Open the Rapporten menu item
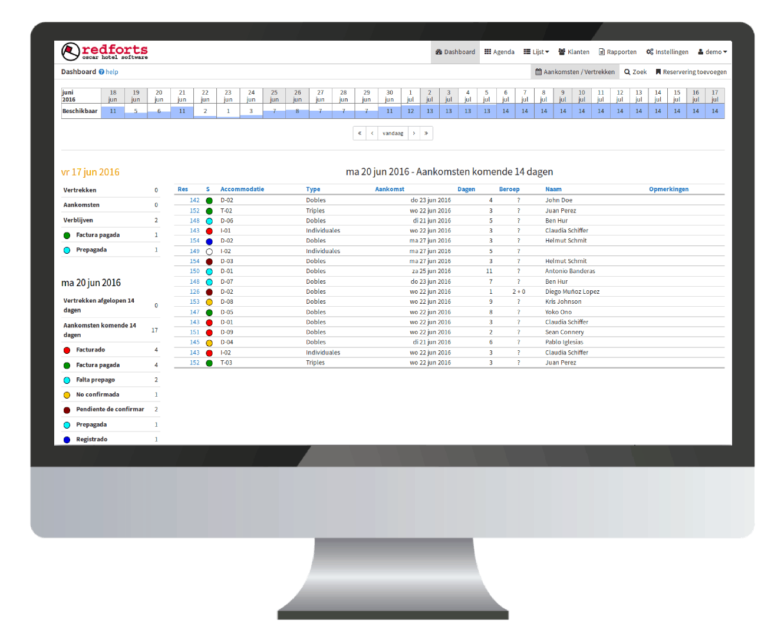 click(618, 52)
